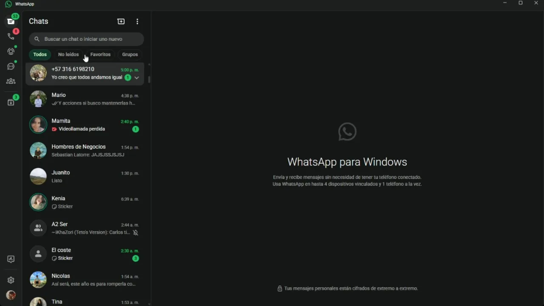Expand chevron on +57 316 6198210 chat
Viewport: 544px width, 306px height.
click(x=137, y=78)
